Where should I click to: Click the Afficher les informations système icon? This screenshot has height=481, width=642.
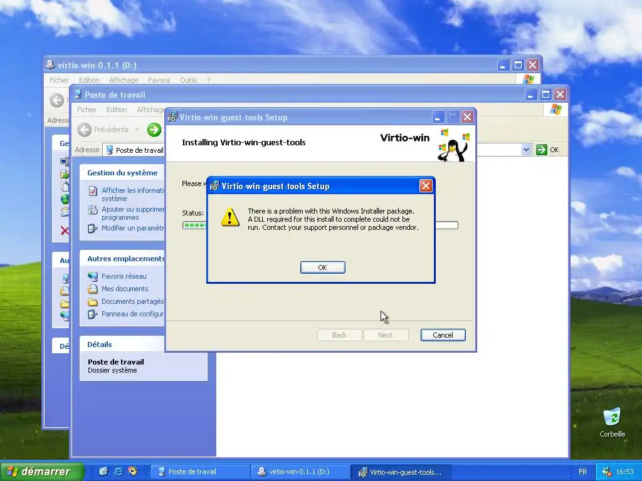pyautogui.click(x=93, y=190)
